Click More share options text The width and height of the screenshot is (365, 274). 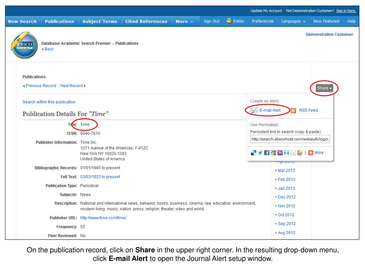[x=319, y=153]
